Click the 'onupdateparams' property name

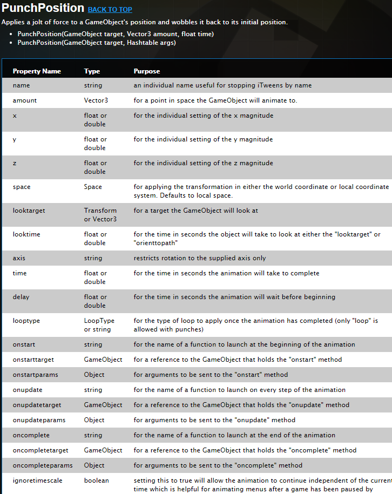(x=39, y=420)
